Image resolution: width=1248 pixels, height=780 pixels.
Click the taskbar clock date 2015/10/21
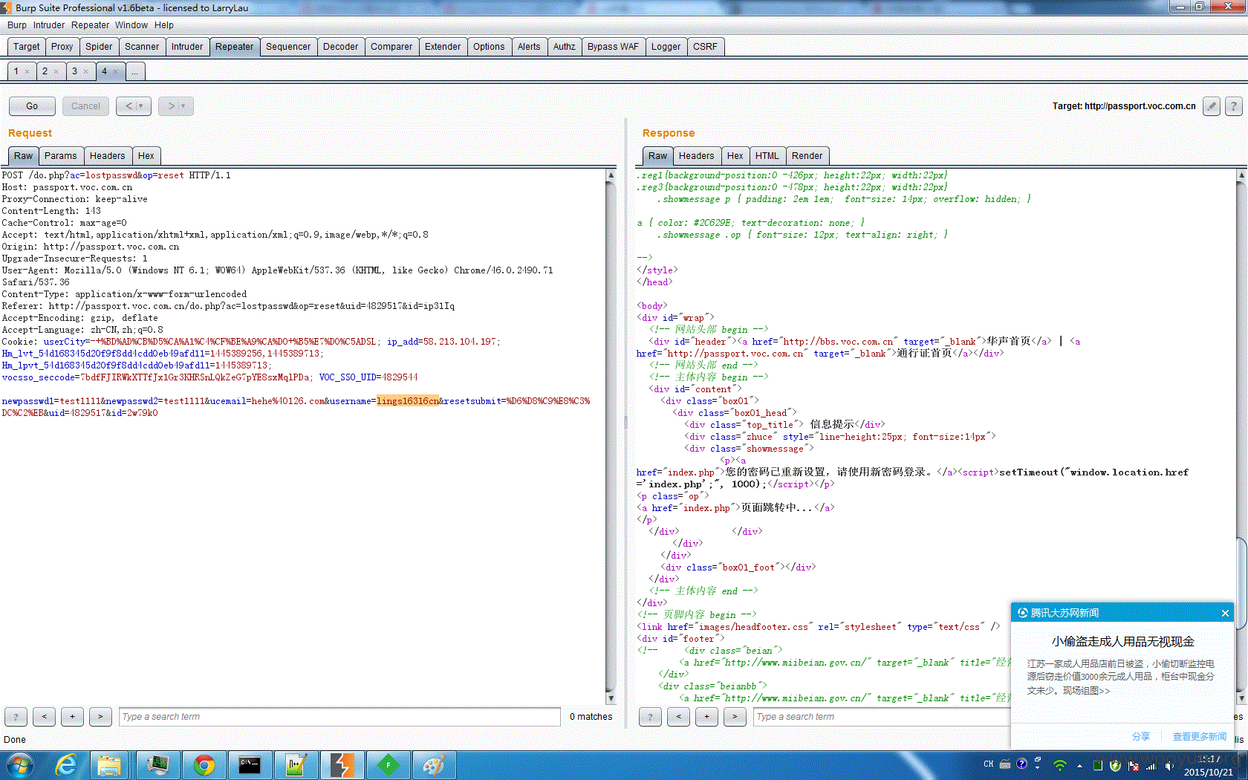tap(1208, 773)
